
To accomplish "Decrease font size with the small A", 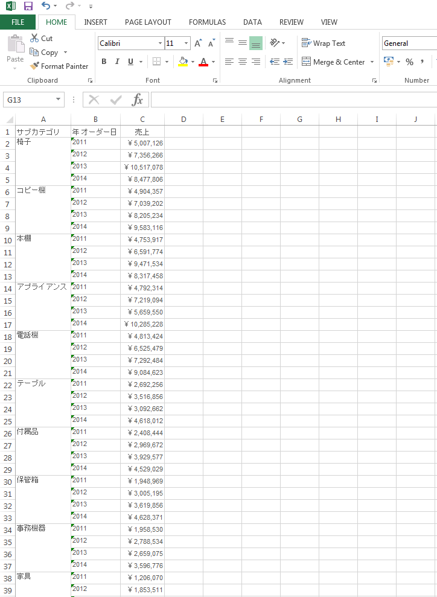I will (x=212, y=43).
